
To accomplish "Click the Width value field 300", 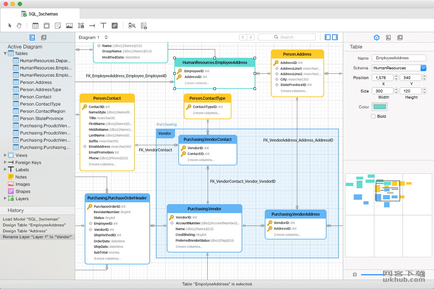I will point(382,91).
